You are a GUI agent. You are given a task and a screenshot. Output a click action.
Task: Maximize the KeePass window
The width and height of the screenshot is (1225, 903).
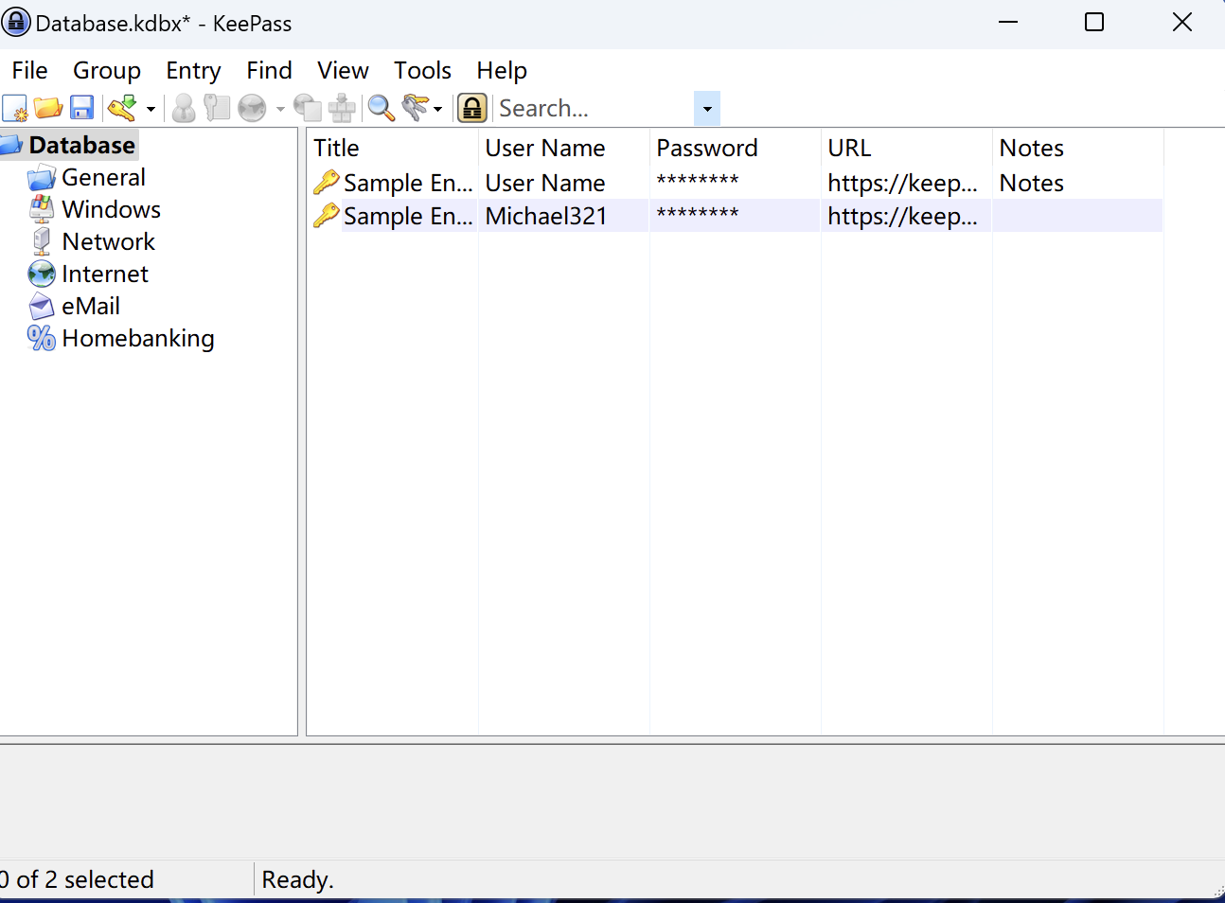[x=1094, y=22]
